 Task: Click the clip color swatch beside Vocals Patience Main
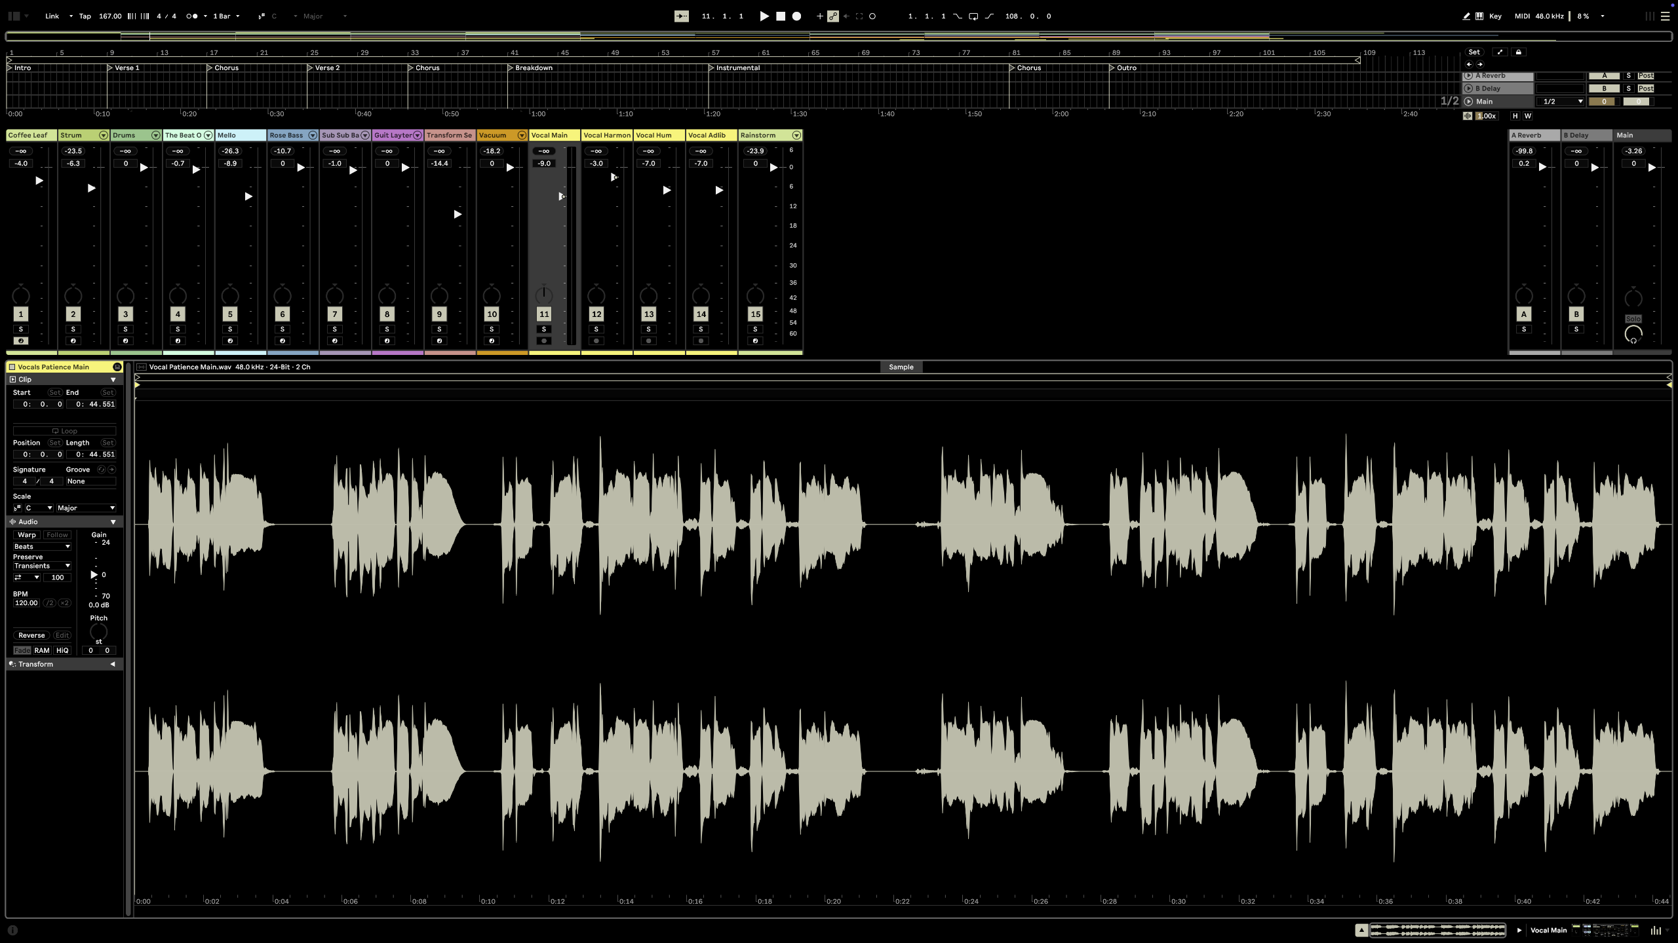coord(12,367)
